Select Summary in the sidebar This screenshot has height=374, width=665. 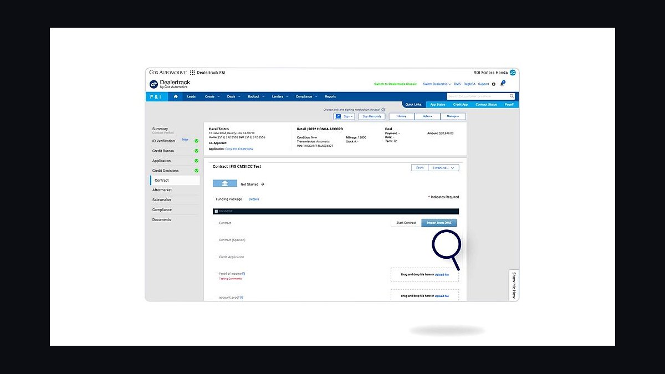(x=160, y=129)
